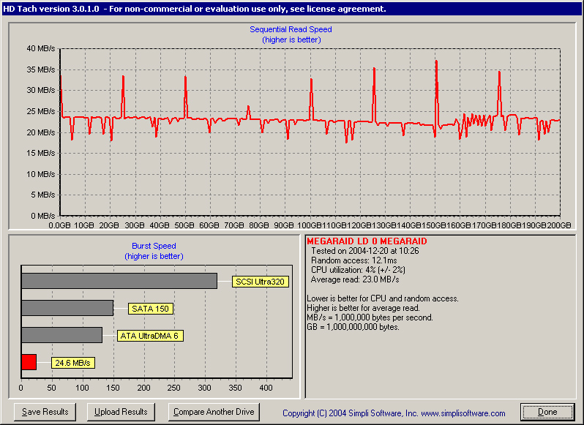Click the 150 burst axis label

coord(113,388)
